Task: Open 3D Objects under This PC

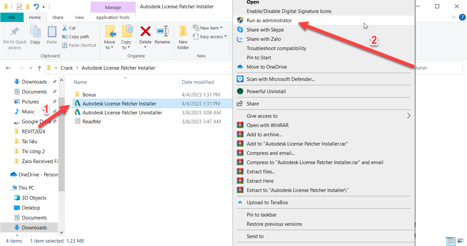Action: pos(34,198)
